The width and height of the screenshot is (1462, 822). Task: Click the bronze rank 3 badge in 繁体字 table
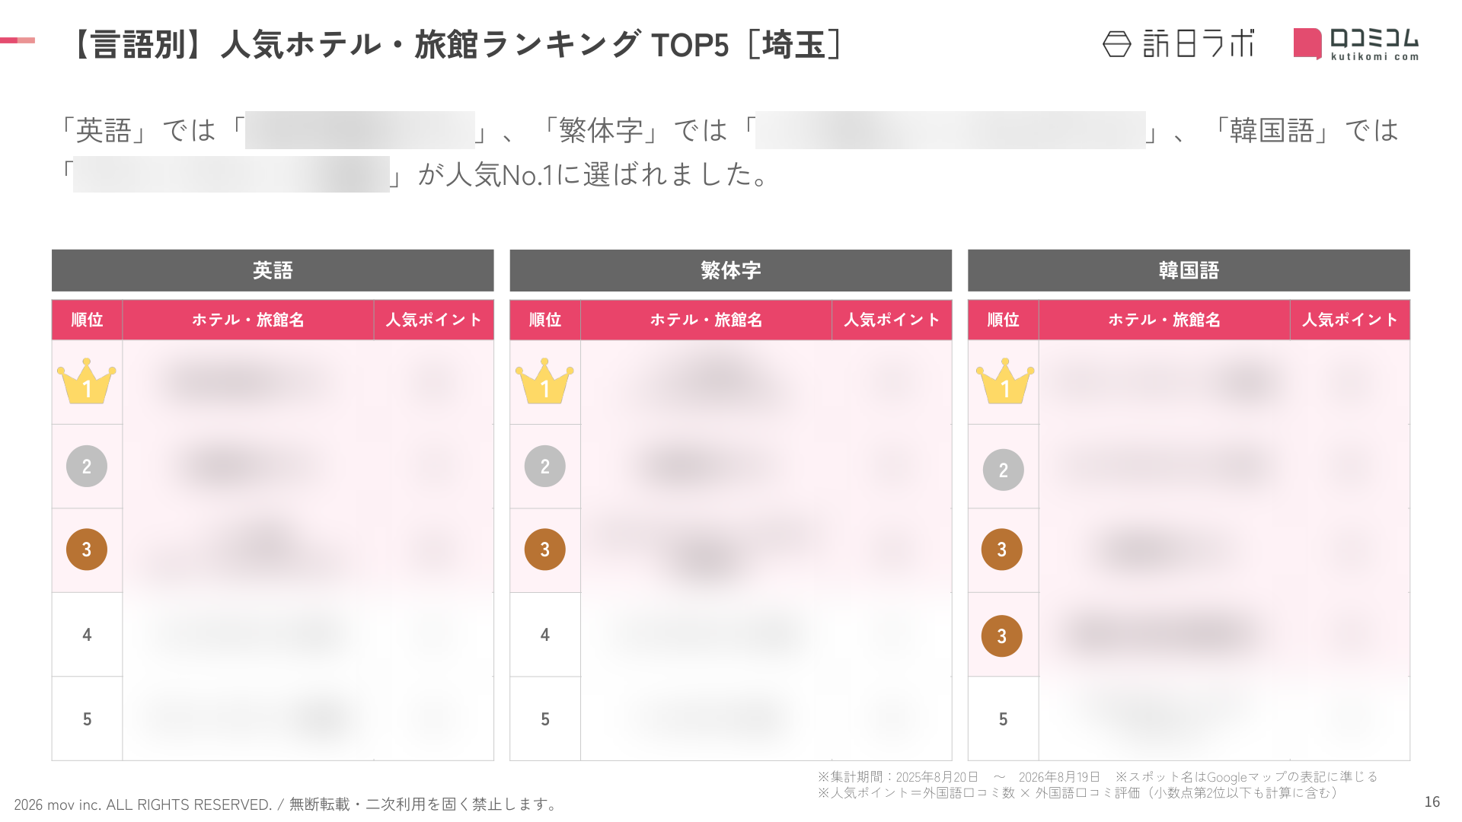(x=544, y=550)
